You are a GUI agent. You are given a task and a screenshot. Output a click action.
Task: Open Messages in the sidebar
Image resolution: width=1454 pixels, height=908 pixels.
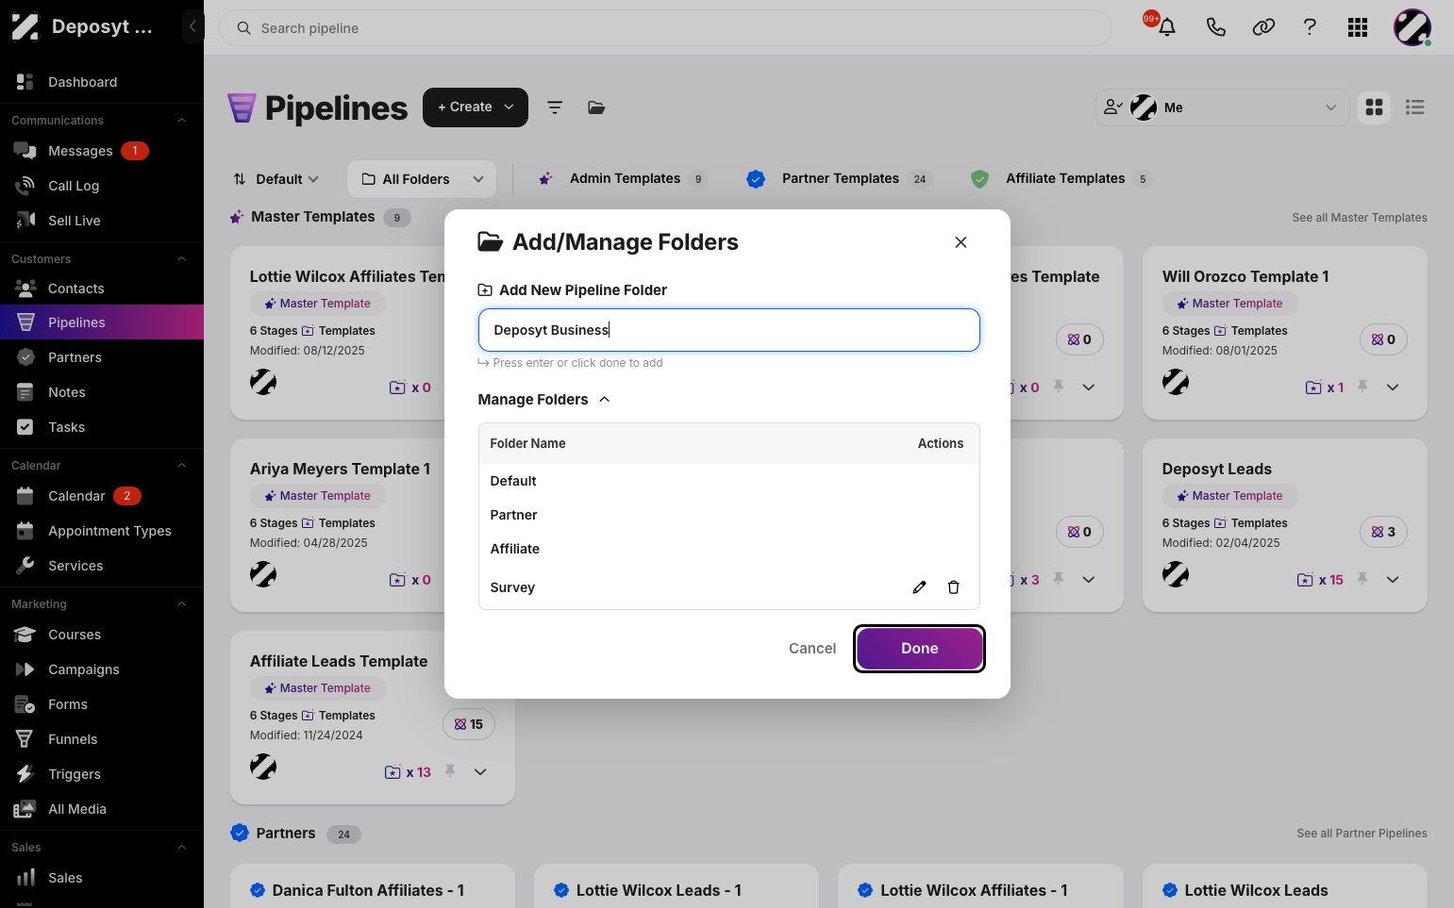[102, 151]
